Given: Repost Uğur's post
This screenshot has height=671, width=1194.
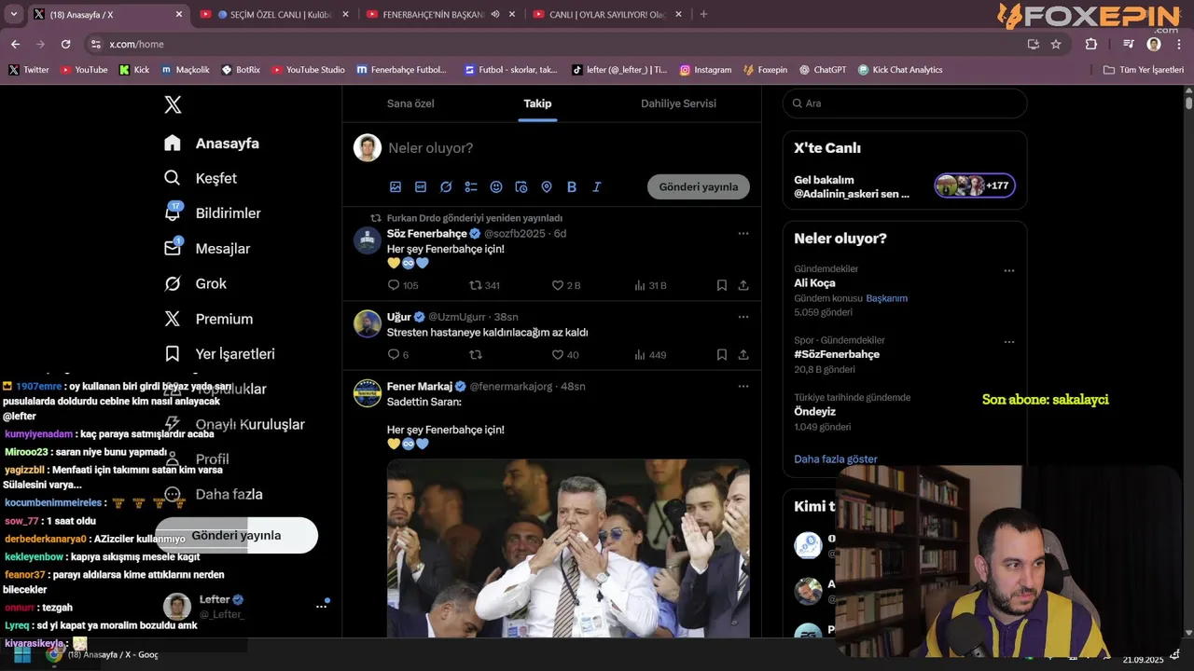Looking at the screenshot, I should pos(476,355).
